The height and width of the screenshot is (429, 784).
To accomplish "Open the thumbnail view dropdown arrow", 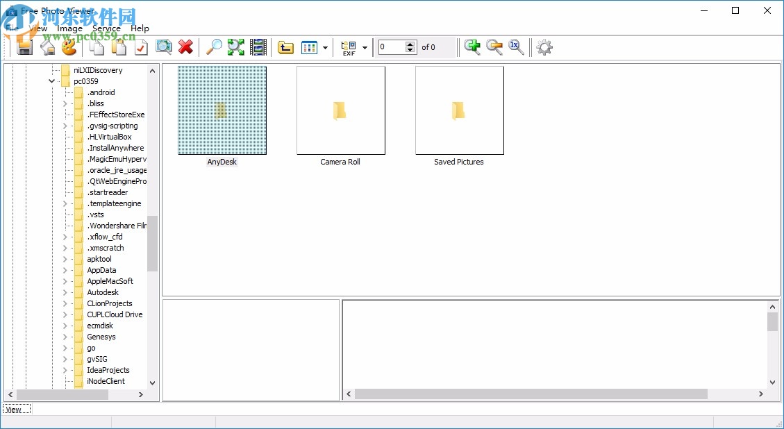I will (325, 48).
